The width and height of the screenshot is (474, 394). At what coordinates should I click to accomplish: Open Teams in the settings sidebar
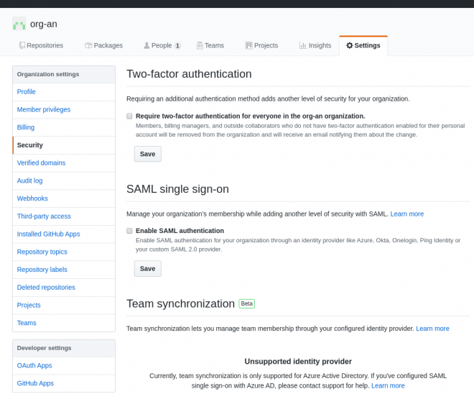(64, 323)
